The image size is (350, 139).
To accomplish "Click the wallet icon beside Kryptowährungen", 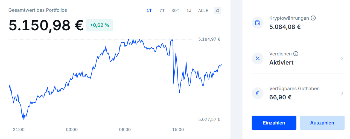I will pyautogui.click(x=257, y=23).
